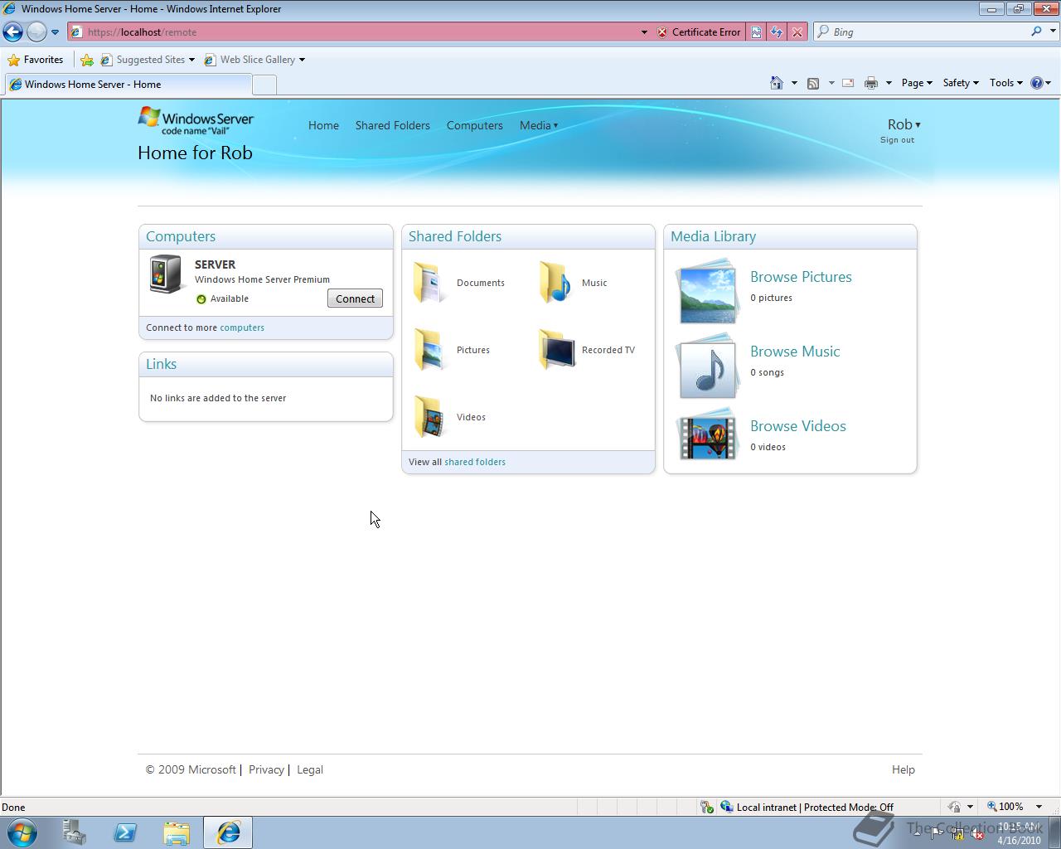The width and height of the screenshot is (1061, 849).
Task: Click the music note thumbnail
Action: tap(707, 366)
